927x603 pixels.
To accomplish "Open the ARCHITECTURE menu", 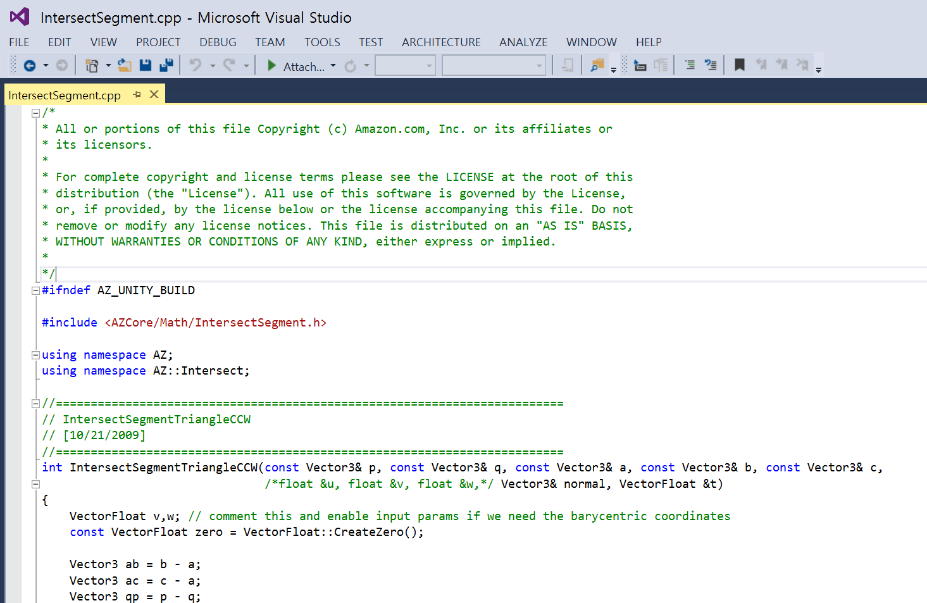I will click(441, 42).
